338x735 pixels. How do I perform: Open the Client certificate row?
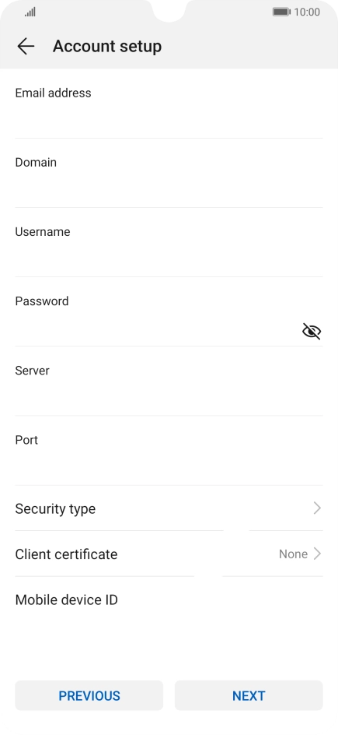pyautogui.click(x=169, y=554)
